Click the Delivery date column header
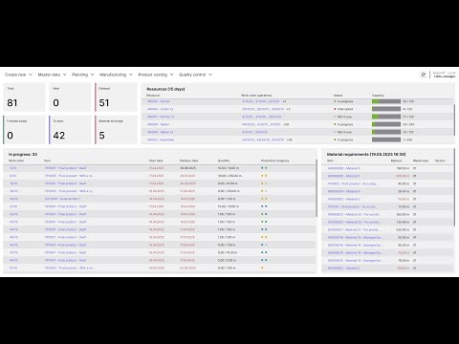459x344 pixels. tap(188, 161)
